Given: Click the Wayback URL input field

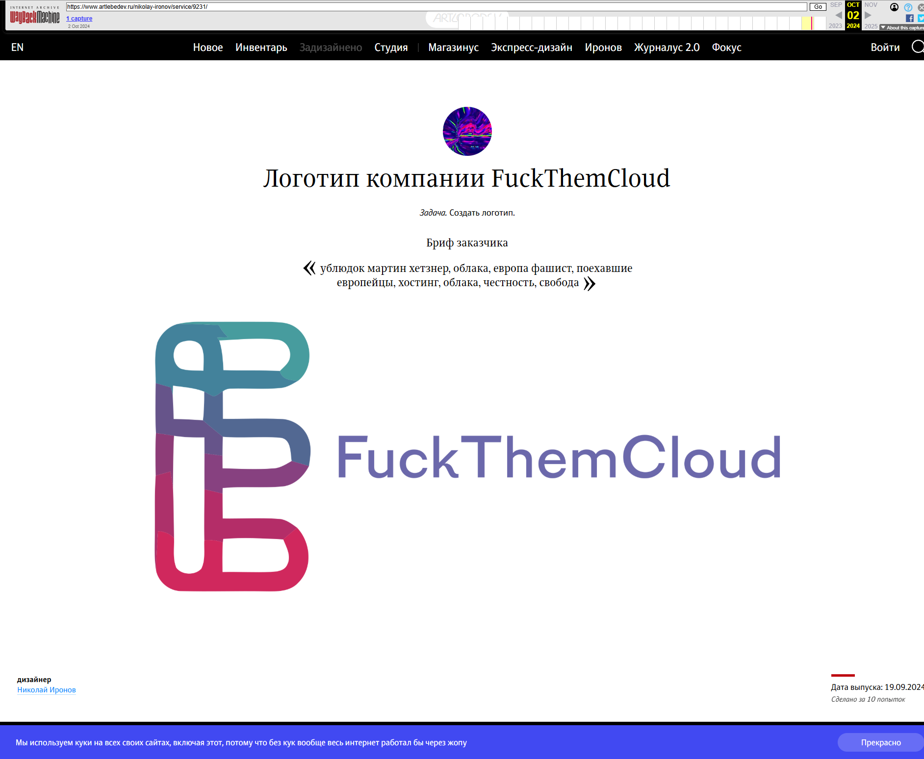Looking at the screenshot, I should pyautogui.click(x=436, y=7).
